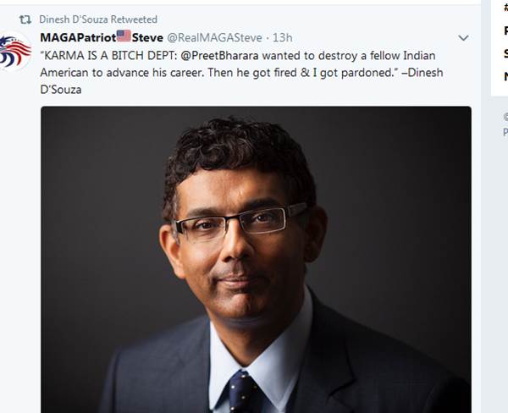This screenshot has height=413, width=508.
Task: Open the eagle flag profile avatar
Action: pyautogui.click(x=15, y=52)
